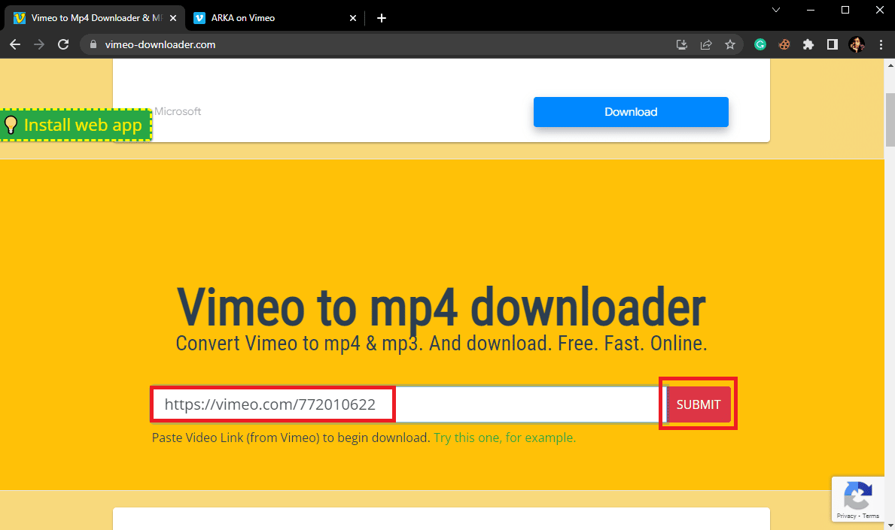The height and width of the screenshot is (530, 895).
Task: Click the red SUBMIT button
Action: (698, 404)
